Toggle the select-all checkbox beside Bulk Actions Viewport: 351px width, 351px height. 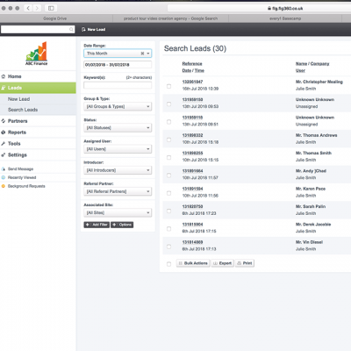pos(168,264)
